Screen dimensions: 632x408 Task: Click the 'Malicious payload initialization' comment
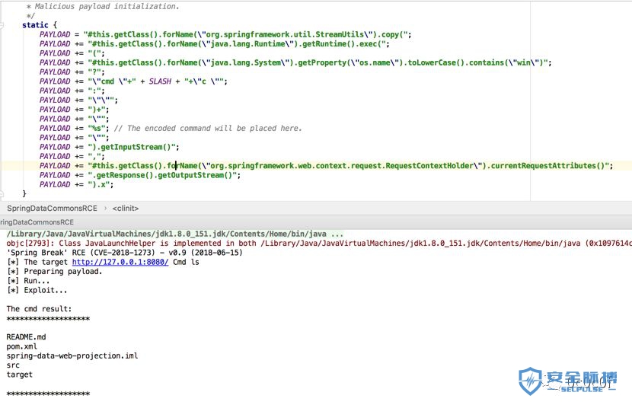(x=103, y=6)
